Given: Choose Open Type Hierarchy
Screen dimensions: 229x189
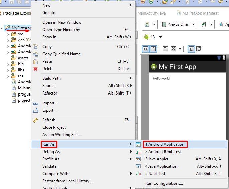Looking at the screenshot, I should click(83, 30).
